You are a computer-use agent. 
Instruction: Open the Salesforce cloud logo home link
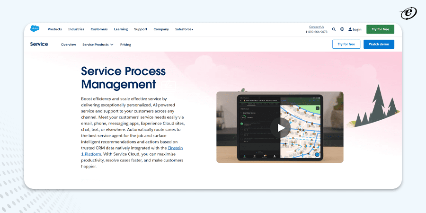point(35,28)
